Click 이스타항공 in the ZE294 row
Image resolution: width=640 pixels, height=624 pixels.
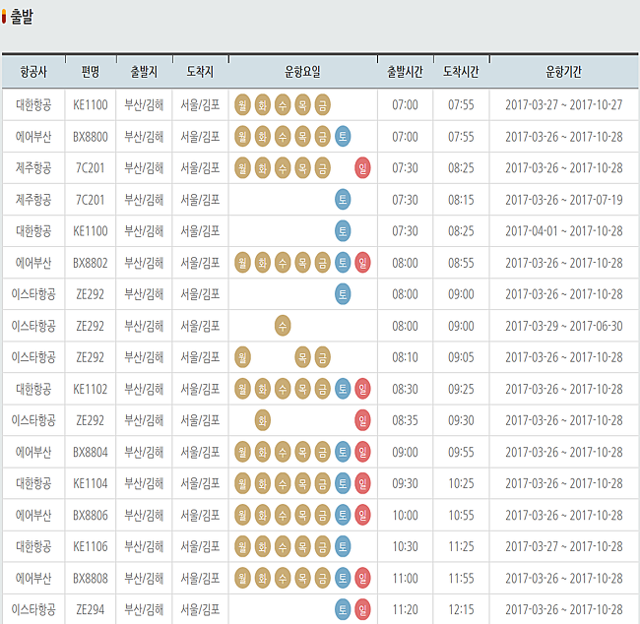33,609
